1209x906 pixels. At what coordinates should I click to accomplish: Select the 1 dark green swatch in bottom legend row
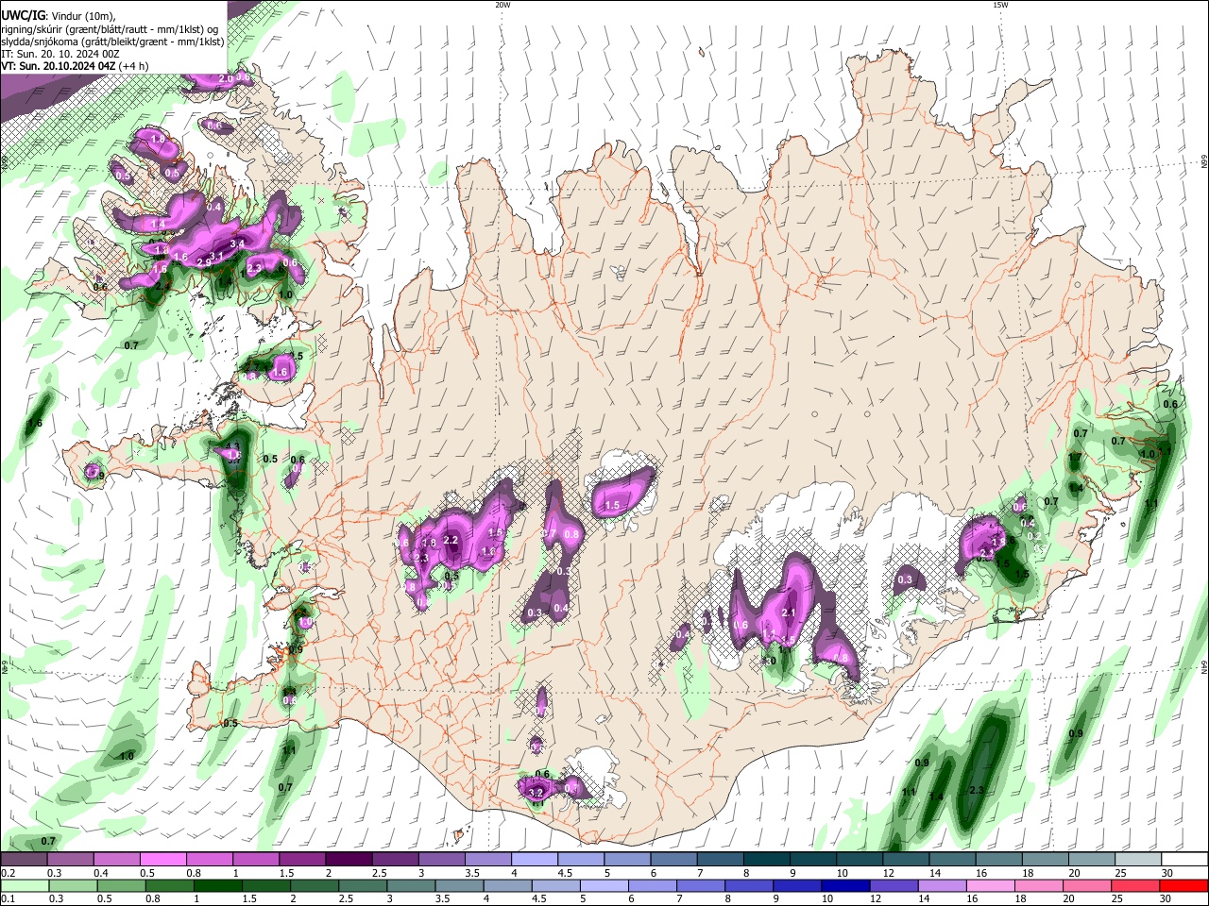(x=217, y=886)
